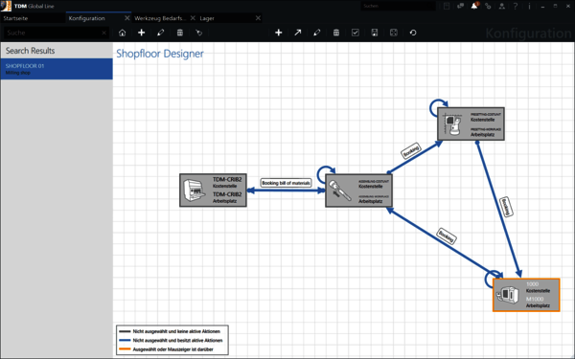
Task: Open the notifications bell with red badge
Action: point(474,6)
